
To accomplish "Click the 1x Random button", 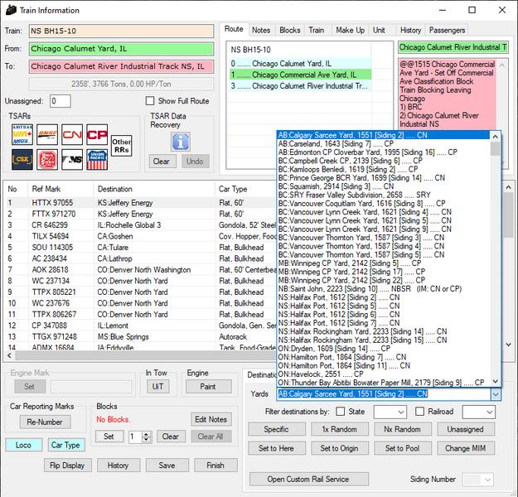I will (339, 429).
